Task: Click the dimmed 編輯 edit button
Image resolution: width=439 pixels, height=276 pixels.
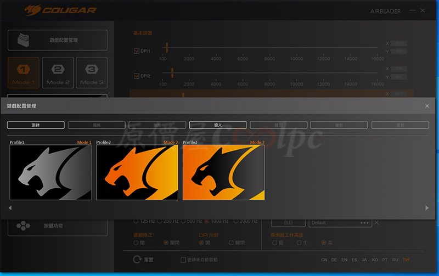Action: click(97, 125)
